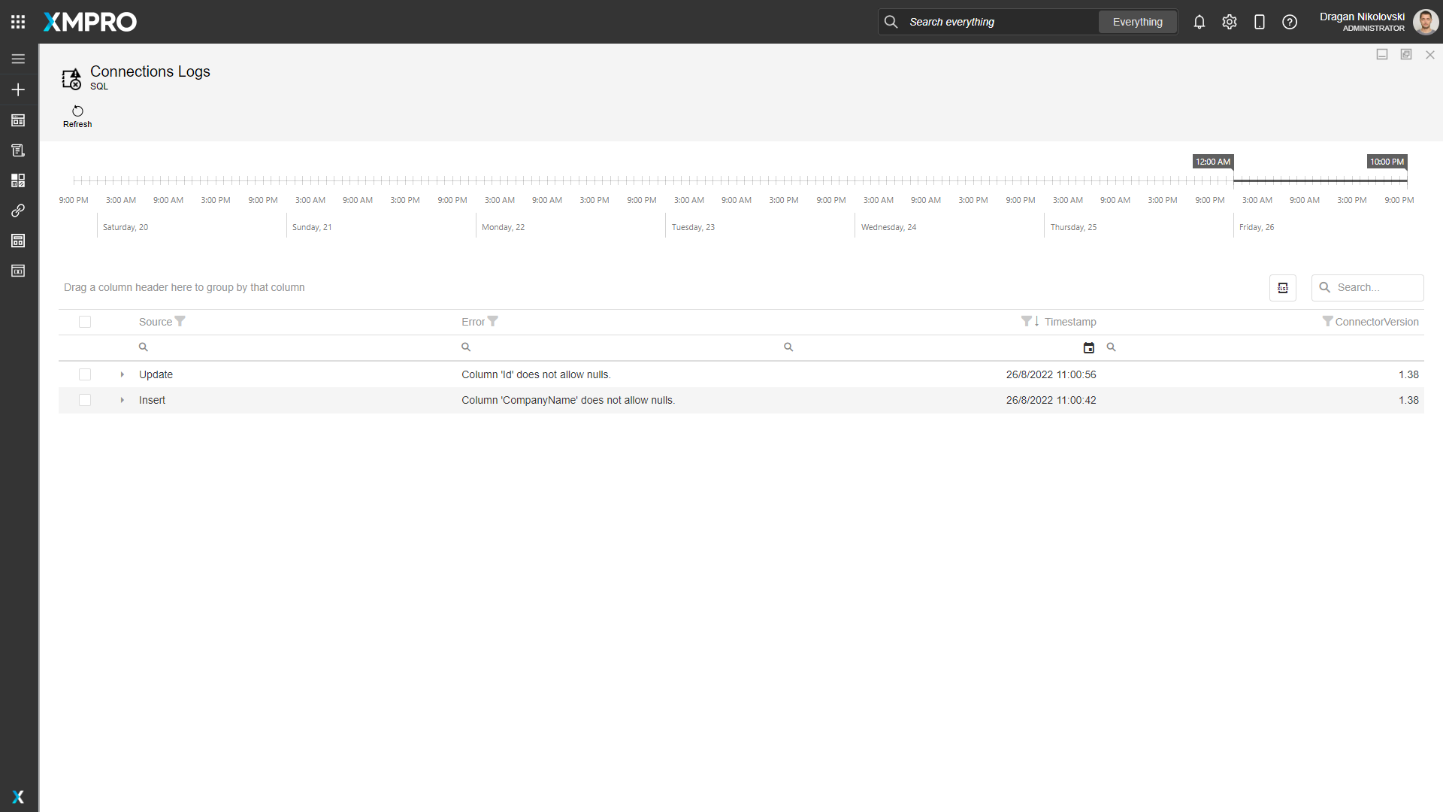Screen dimensions: 1443x812
Task: Click the add new item plus icon
Action: point(18,89)
